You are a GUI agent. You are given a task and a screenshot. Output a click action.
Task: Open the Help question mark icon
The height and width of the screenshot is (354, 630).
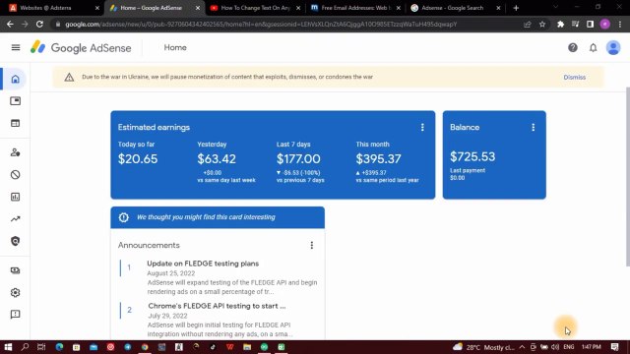[573, 48]
